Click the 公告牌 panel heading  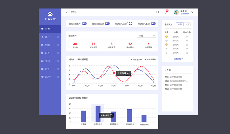pos(167,70)
